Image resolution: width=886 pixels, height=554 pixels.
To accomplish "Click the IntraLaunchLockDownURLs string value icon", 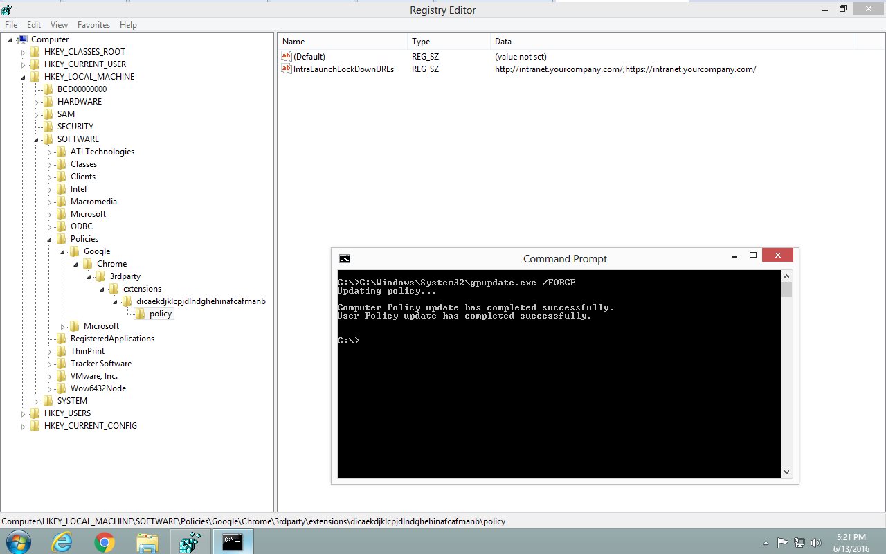I will (287, 69).
